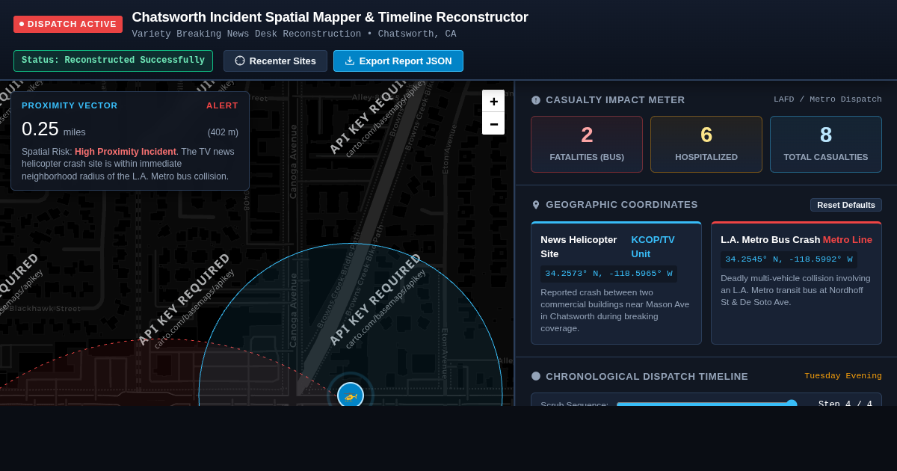This screenshot has width=897, height=471.
Task: Open the News Helicopter Site card
Action: tap(617, 283)
